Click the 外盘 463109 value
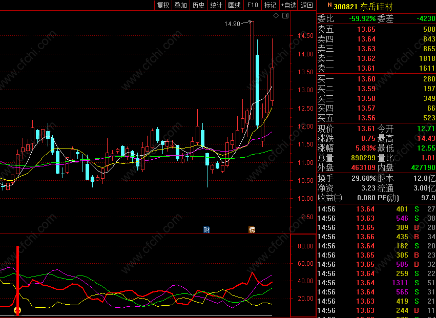The image size is (436, 318). click(x=363, y=167)
